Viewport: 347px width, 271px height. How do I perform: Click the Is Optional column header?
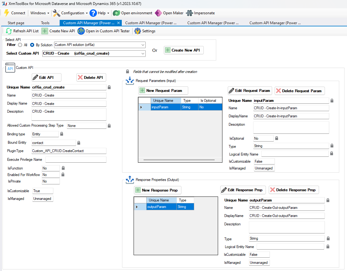click(210, 101)
